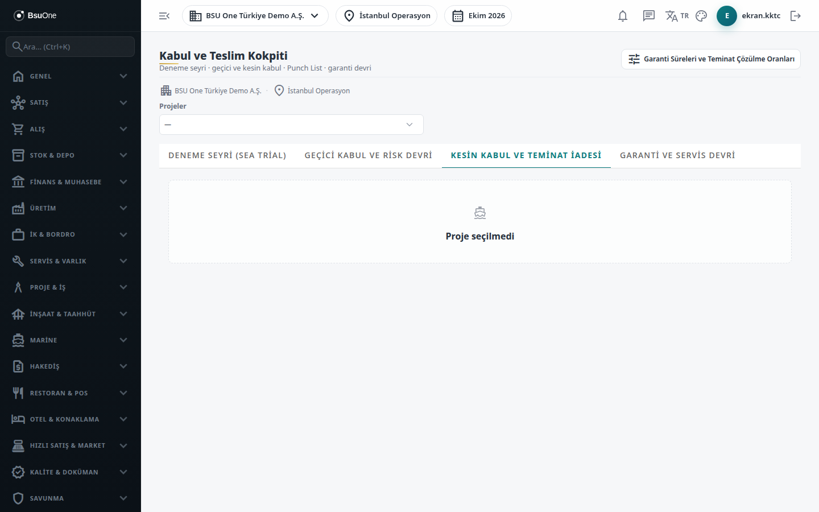
Task: Click the İK & BORDRO briefcase icon
Action: pos(18,234)
